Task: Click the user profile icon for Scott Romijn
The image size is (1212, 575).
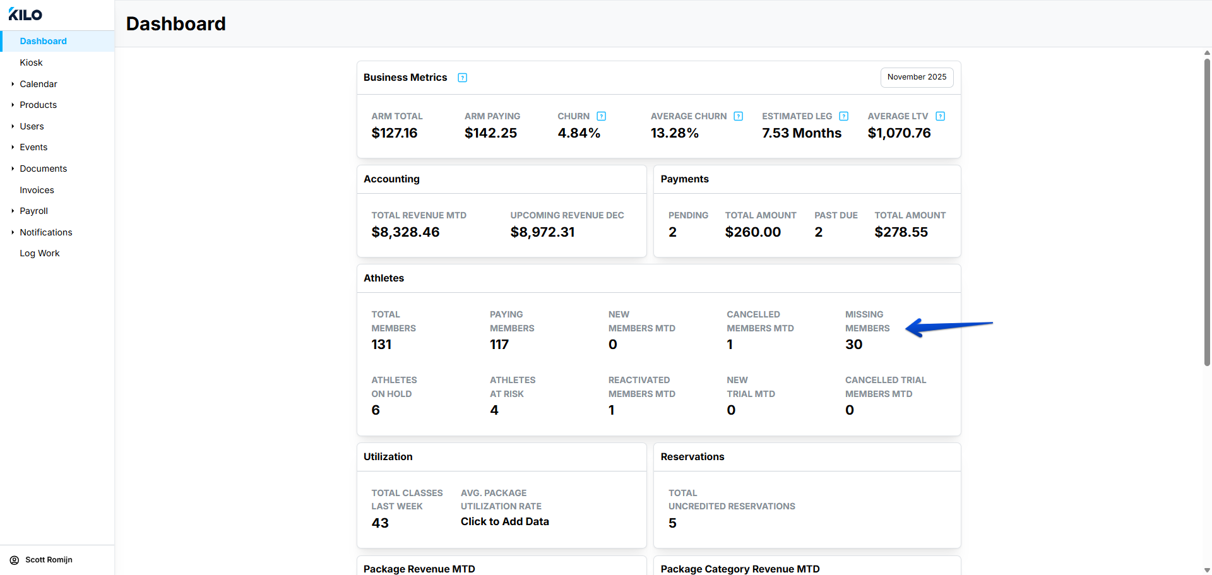Action: [x=14, y=560]
